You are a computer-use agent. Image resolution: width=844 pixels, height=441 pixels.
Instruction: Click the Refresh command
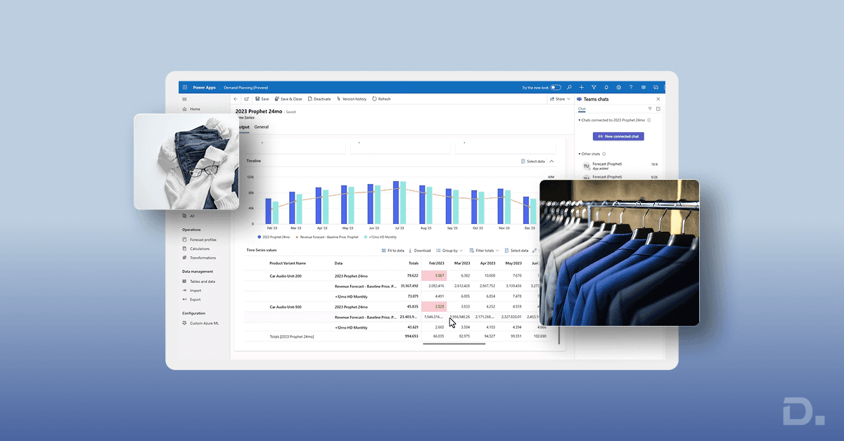pos(381,99)
